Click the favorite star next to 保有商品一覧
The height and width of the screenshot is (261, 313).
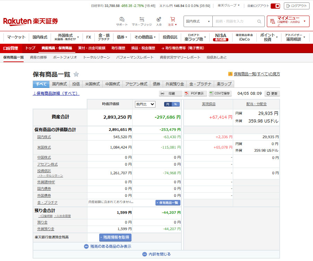[x=76, y=74]
